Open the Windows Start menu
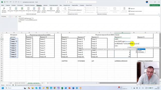This screenshot has width=161, height=90. tap(3, 88)
